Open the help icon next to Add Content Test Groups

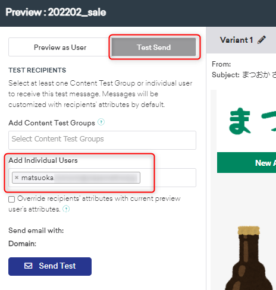[x=101, y=122]
